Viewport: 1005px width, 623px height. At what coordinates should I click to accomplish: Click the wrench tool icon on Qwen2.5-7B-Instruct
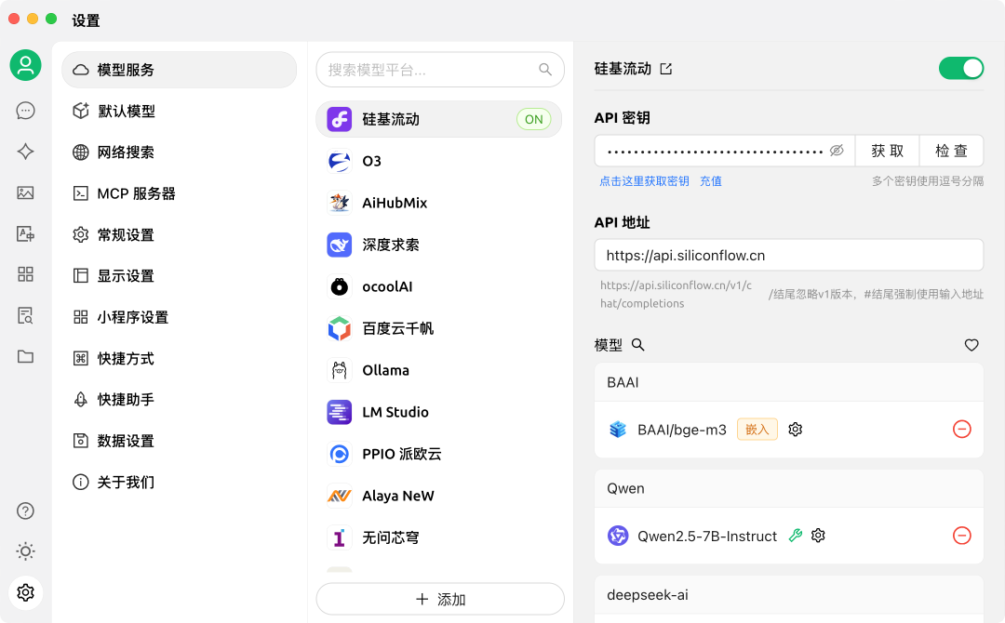796,536
